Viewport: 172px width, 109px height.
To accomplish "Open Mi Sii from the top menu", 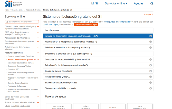I will 95,4.
